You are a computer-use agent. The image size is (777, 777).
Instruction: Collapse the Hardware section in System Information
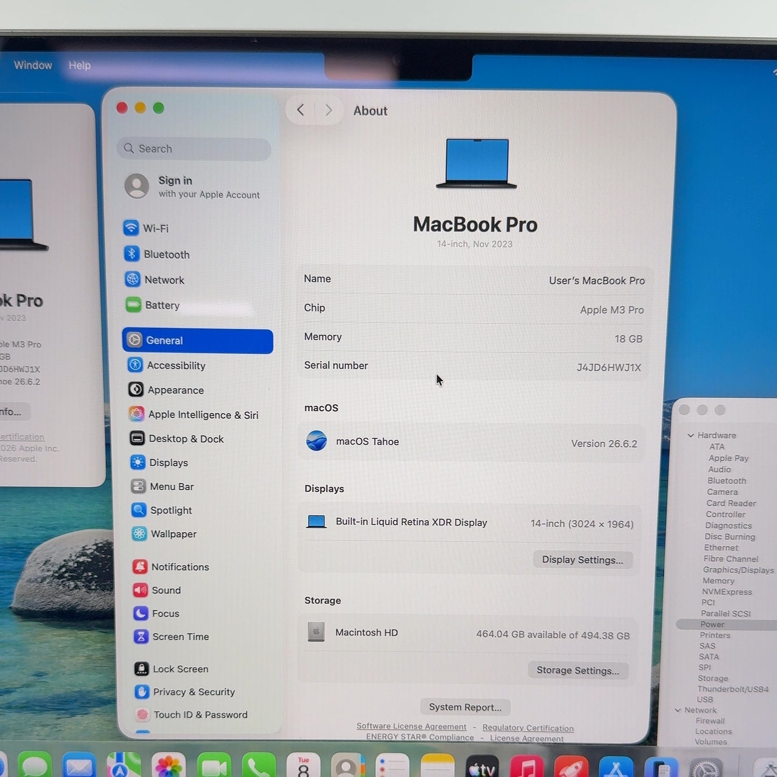(x=690, y=435)
